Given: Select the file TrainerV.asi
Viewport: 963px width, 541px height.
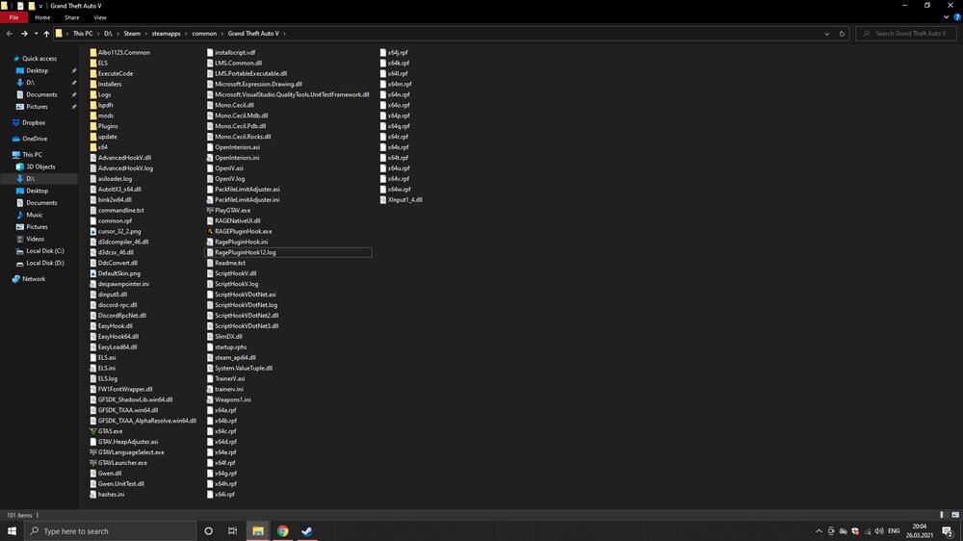Looking at the screenshot, I should (230, 379).
